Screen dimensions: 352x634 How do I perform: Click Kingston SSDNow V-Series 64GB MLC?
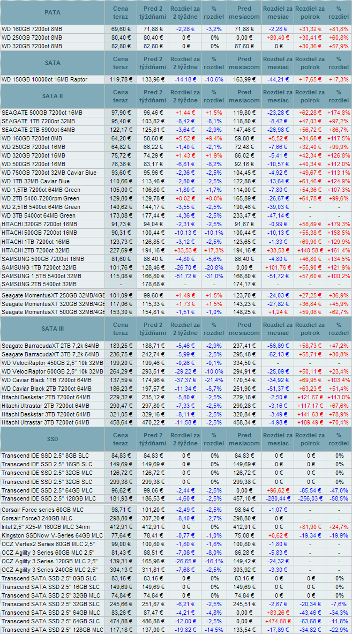[52, 535]
